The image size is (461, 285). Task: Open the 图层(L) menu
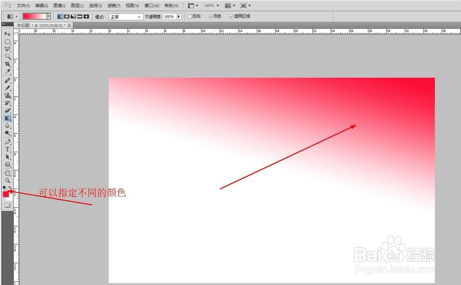click(77, 6)
